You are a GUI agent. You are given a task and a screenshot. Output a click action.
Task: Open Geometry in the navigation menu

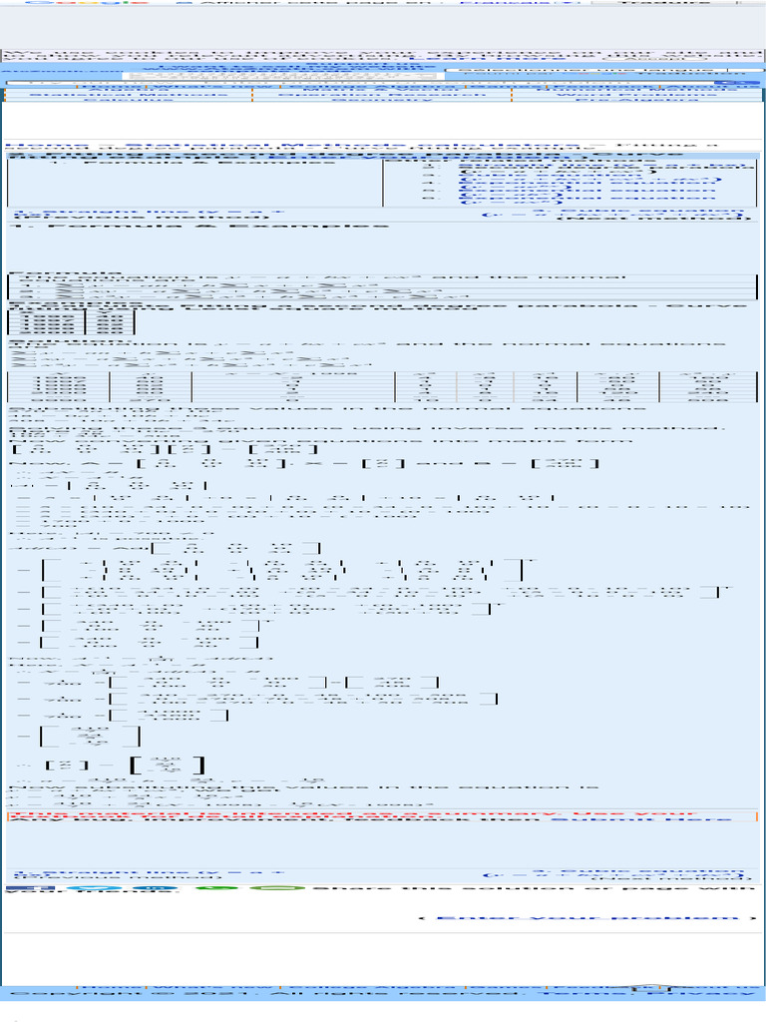click(x=382, y=100)
